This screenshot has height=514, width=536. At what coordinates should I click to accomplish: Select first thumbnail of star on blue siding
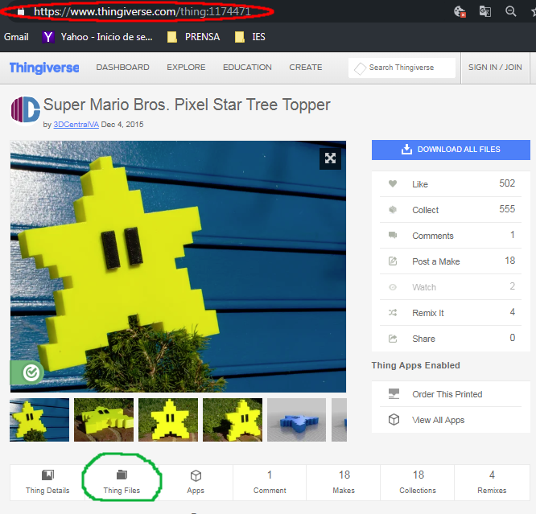point(39,420)
